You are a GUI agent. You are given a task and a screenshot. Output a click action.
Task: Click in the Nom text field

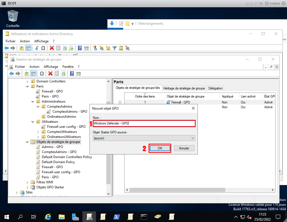point(144,123)
